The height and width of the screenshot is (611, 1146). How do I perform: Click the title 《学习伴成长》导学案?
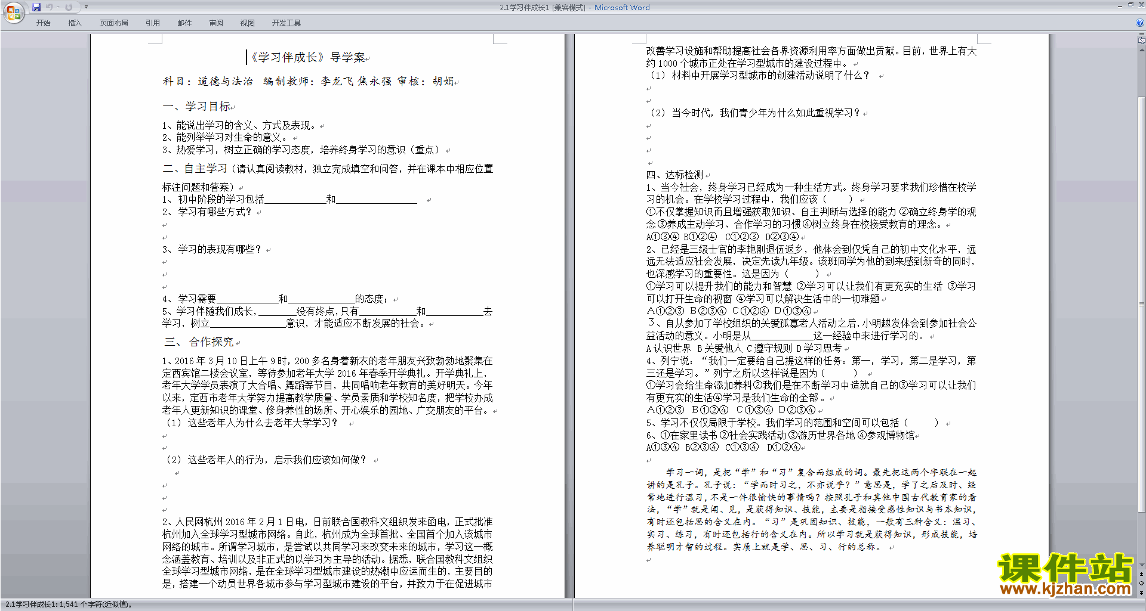307,57
